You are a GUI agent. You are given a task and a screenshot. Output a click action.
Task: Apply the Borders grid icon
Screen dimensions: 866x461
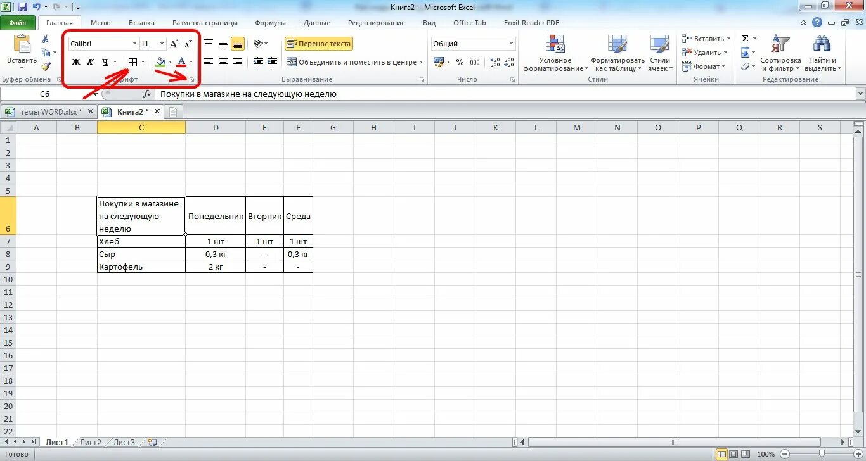click(x=133, y=62)
